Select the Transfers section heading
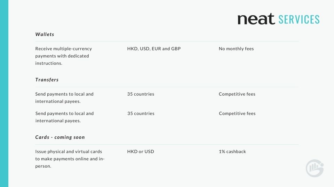 (47, 80)
